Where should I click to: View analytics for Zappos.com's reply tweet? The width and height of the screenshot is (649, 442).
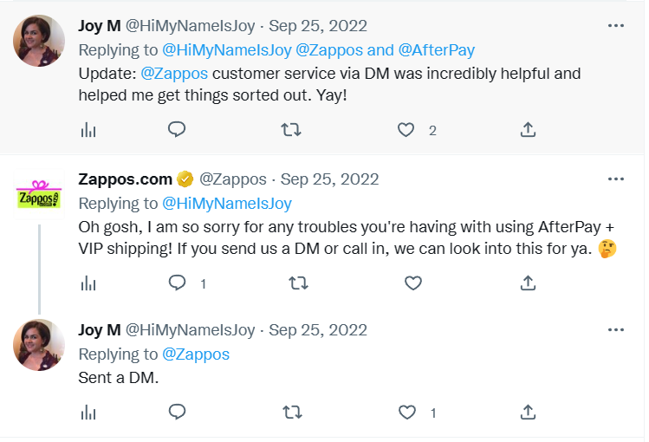coord(88,283)
